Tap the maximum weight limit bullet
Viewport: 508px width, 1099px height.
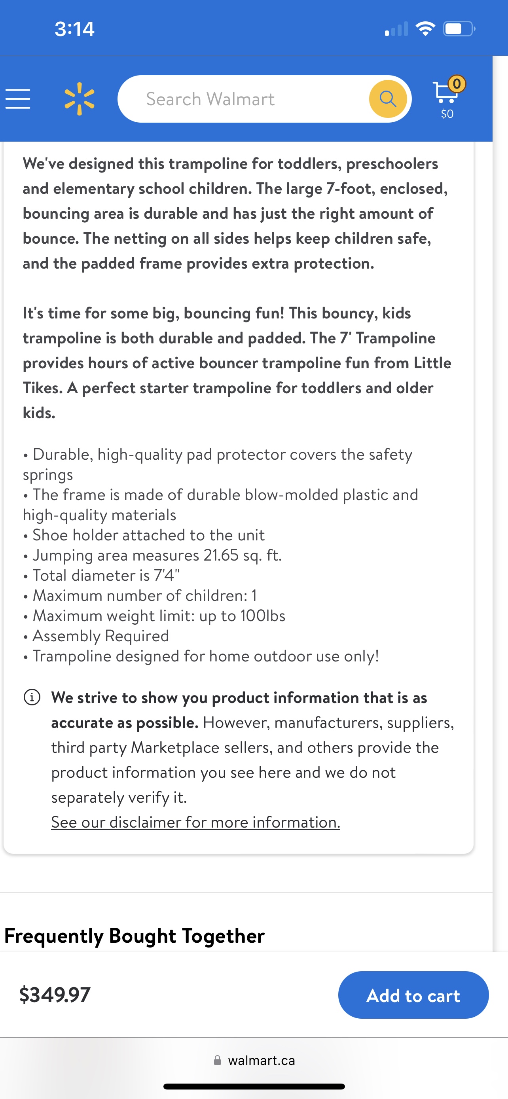point(154,616)
